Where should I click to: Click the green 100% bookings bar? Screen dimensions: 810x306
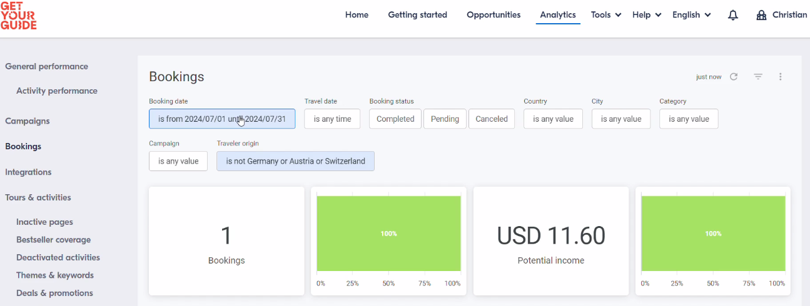tap(388, 234)
